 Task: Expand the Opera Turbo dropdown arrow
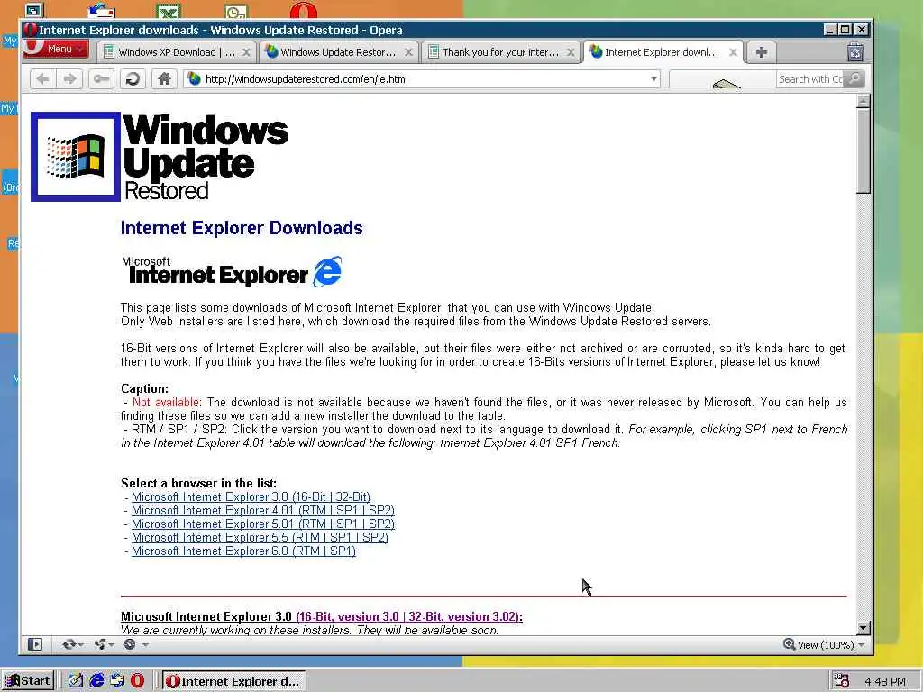tap(145, 645)
